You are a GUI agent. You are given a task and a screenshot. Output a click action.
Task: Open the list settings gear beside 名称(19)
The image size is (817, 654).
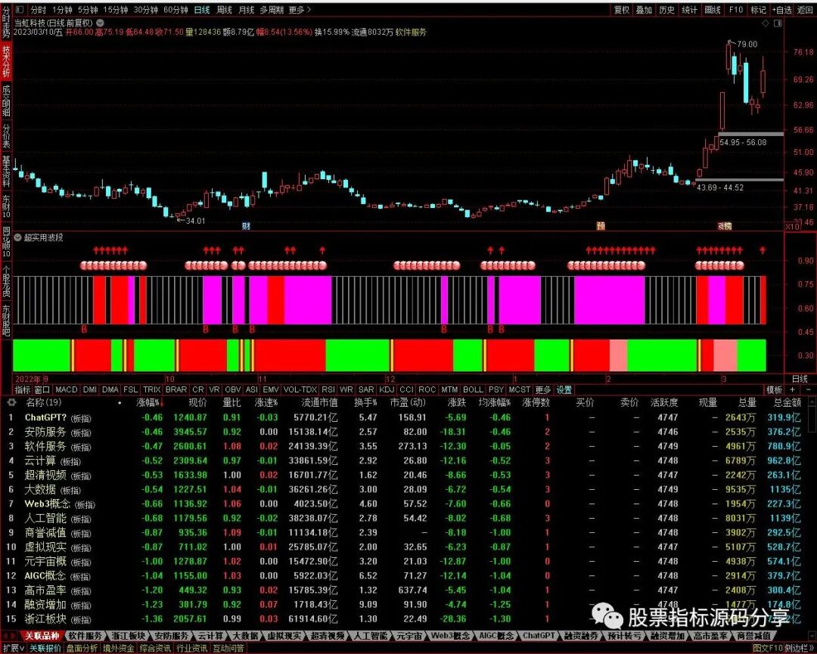pos(13,402)
